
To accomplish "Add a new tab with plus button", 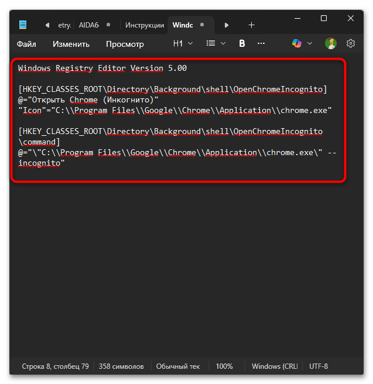I will click(251, 25).
